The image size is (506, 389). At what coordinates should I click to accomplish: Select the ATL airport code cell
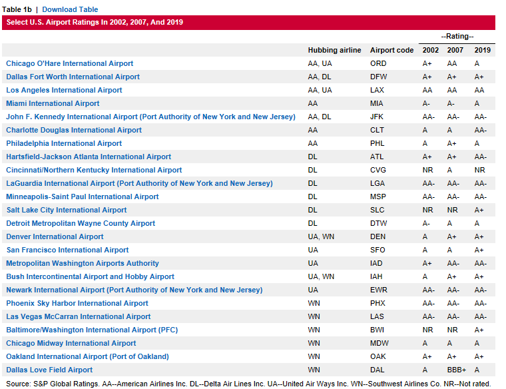(x=377, y=157)
